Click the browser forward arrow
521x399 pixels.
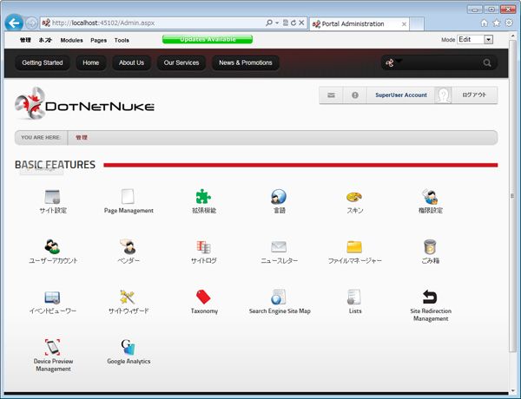[31, 23]
